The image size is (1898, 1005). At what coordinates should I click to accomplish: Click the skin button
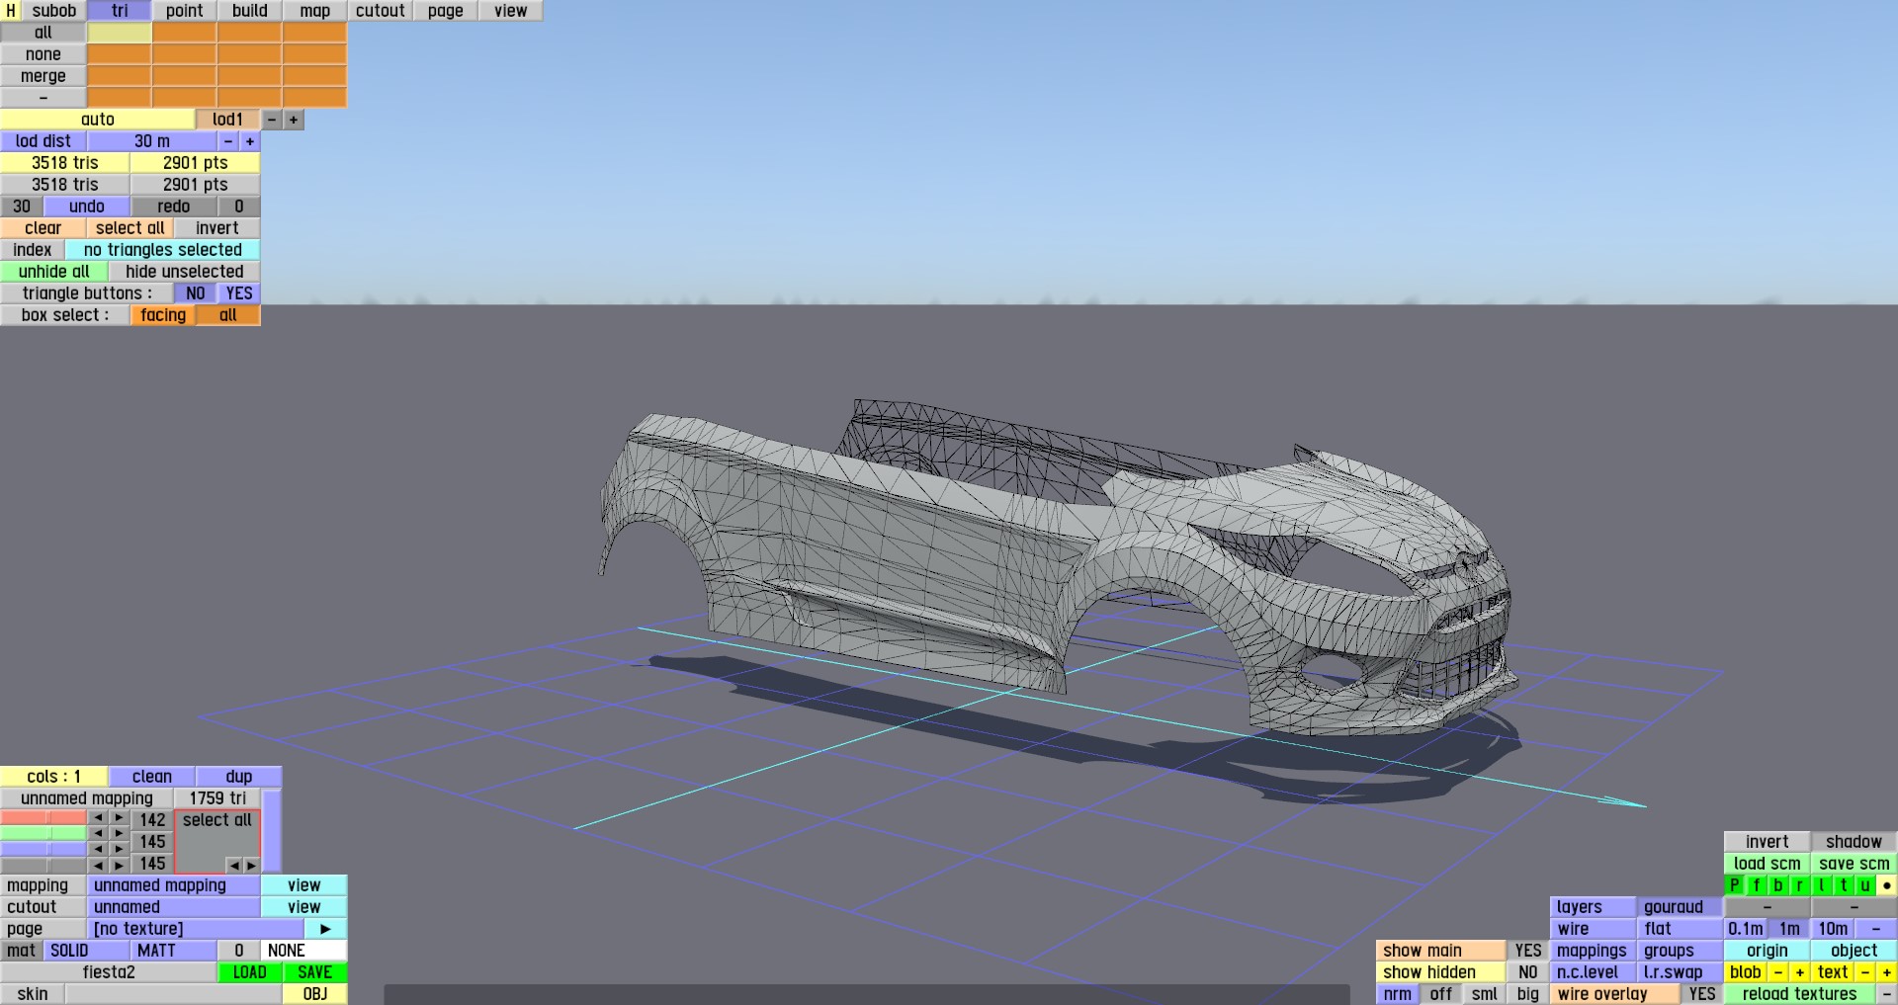coord(33,994)
